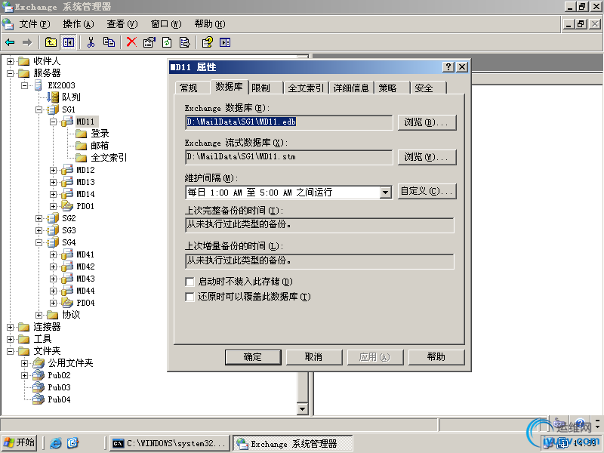The width and height of the screenshot is (604, 453).
Task: Enable 还原时可以覆盖此数据库 checkbox
Action: pyautogui.click(x=190, y=297)
